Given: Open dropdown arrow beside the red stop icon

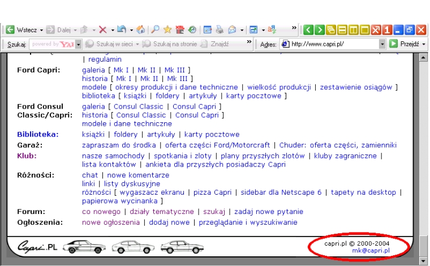Looking at the screenshot, I should pyautogui.click(x=113, y=30).
